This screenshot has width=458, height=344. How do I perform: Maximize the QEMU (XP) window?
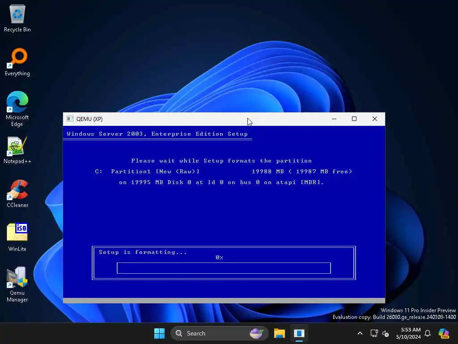(354, 119)
